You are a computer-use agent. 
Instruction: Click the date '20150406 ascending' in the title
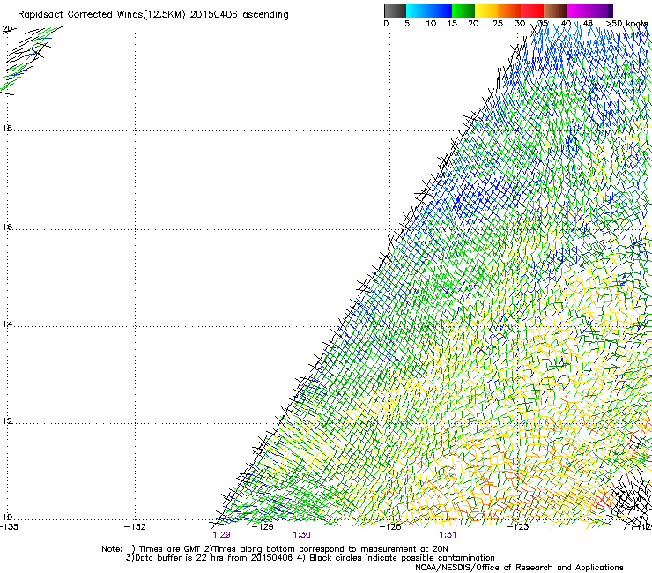(239, 15)
